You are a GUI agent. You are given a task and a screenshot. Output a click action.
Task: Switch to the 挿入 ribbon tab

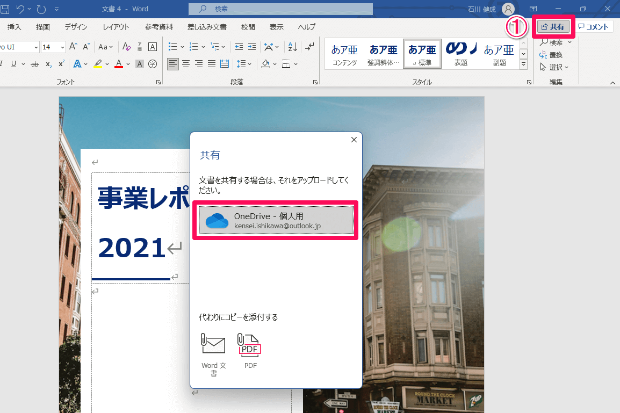13,27
